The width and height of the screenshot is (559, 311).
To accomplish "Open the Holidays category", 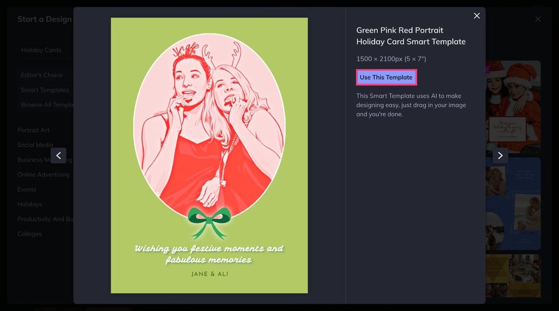I will click(x=29, y=204).
